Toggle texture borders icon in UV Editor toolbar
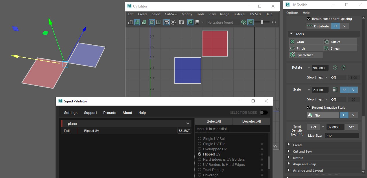The height and width of the screenshot is (178, 367). coord(152,22)
